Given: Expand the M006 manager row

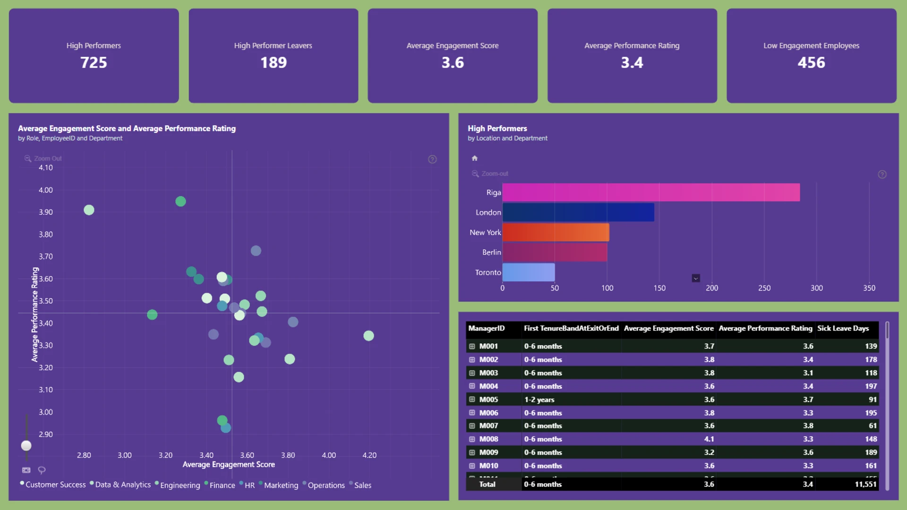Looking at the screenshot, I should (x=472, y=413).
